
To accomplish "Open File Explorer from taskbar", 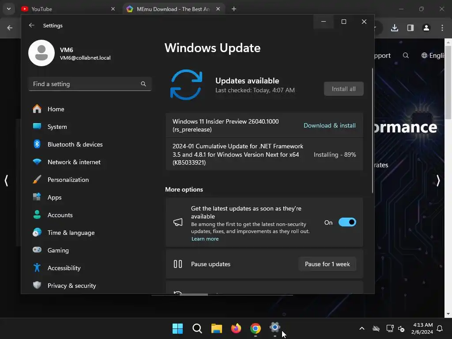I will pyautogui.click(x=216, y=328).
